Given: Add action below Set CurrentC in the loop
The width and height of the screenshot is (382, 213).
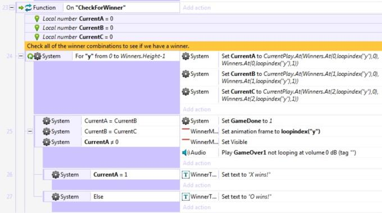Looking at the screenshot, I should point(197,110).
